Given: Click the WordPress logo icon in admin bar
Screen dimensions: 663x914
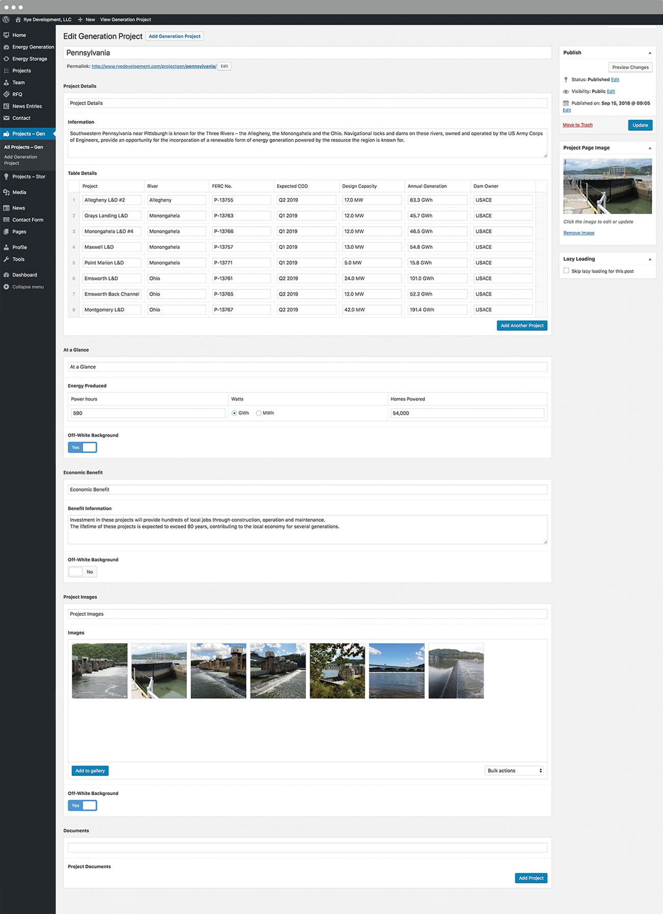Looking at the screenshot, I should coord(6,19).
